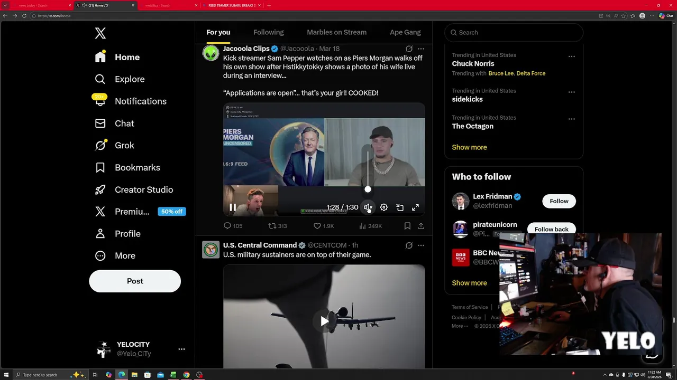Screen dimensions: 677x380
Task: Go to Home in the sidebar
Action: click(117, 57)
